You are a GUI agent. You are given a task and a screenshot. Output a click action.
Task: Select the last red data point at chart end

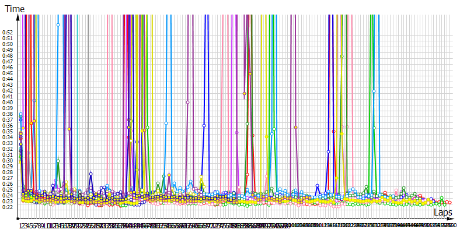click(449, 202)
